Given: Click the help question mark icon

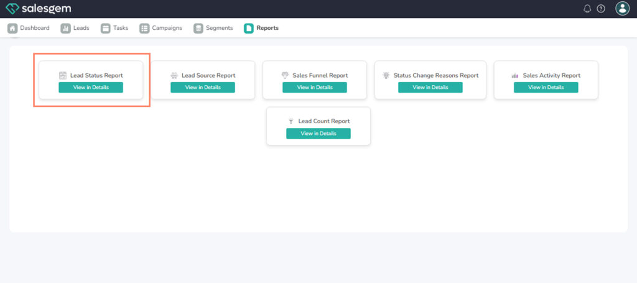Looking at the screenshot, I should [x=601, y=9].
